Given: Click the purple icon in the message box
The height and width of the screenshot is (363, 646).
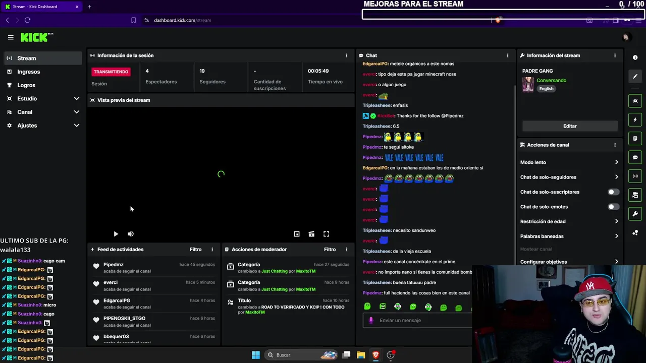Looking at the screenshot, I should coord(371,320).
